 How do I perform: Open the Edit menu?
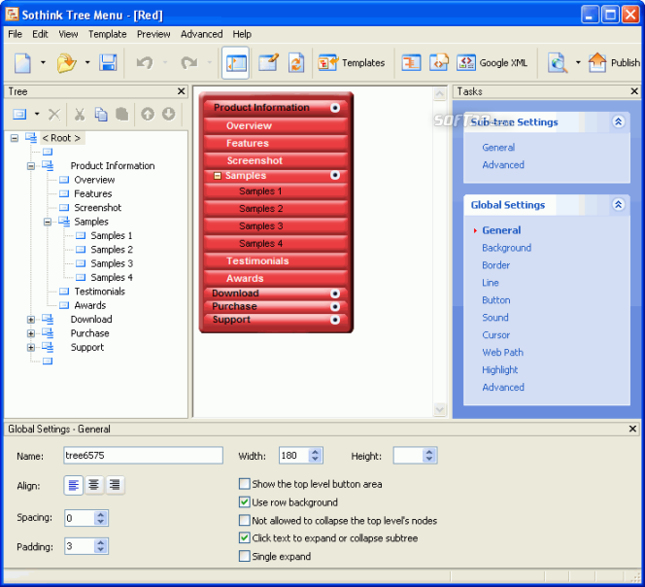[41, 34]
